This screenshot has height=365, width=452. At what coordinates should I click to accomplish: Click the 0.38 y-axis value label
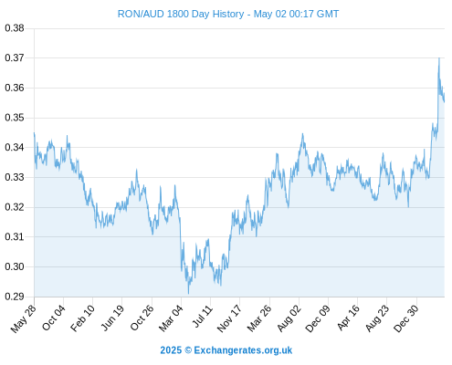pyautogui.click(x=15, y=28)
